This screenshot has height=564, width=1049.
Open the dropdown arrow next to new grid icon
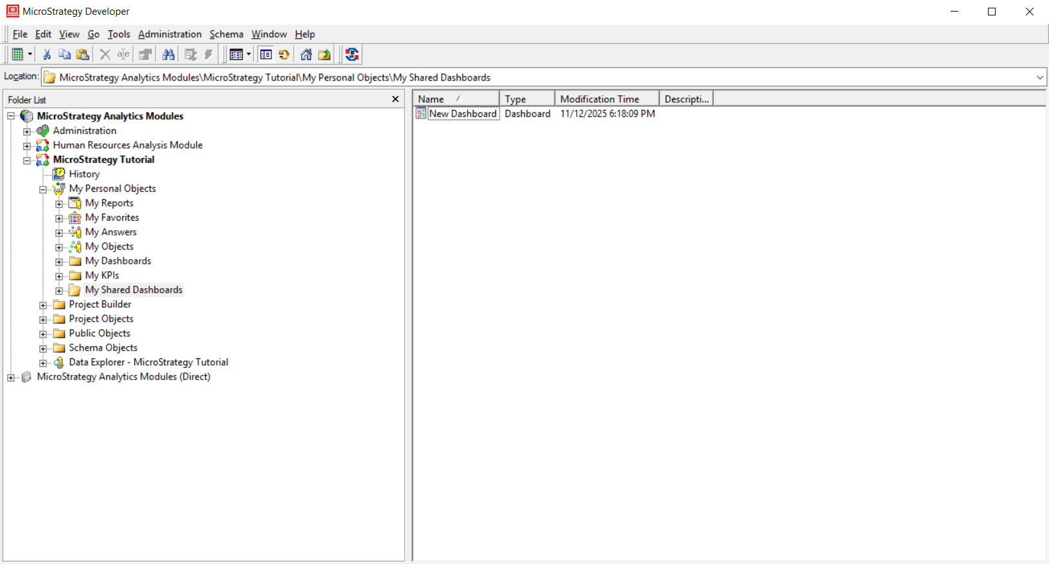pyautogui.click(x=30, y=55)
